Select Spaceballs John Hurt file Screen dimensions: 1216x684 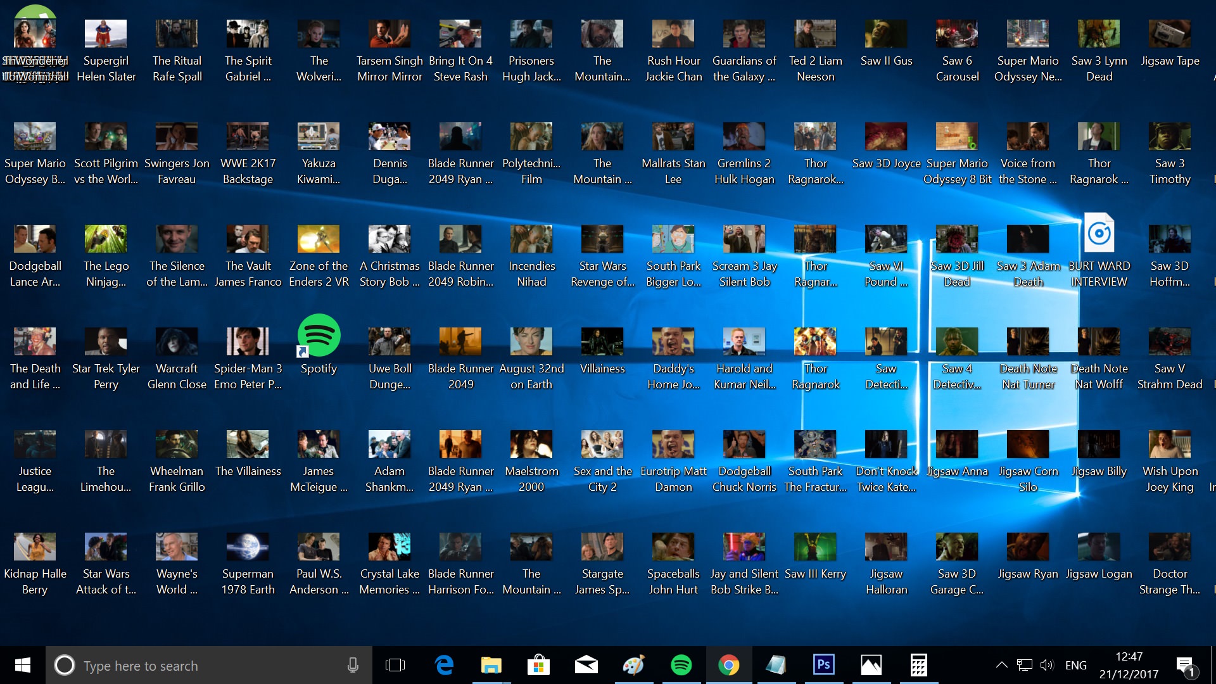pos(673,565)
